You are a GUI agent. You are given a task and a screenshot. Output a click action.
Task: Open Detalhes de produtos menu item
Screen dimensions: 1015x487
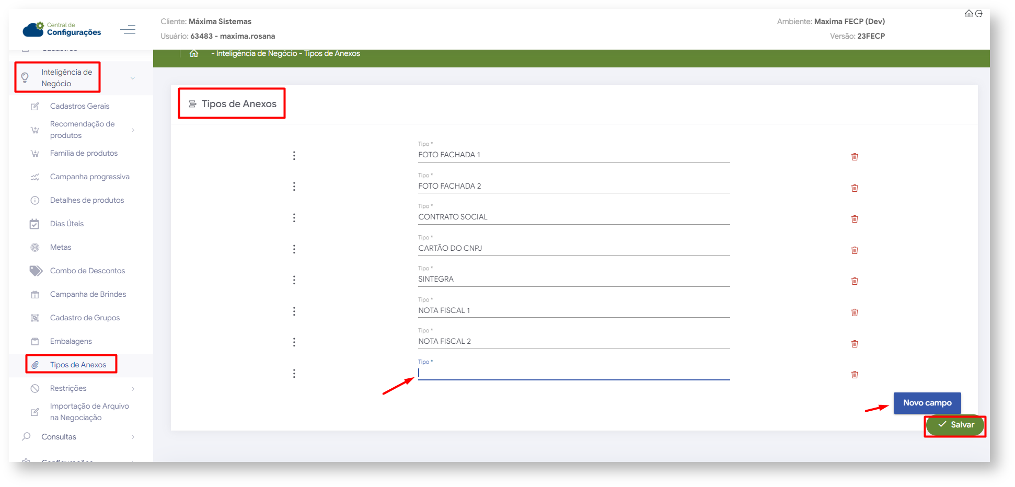[x=87, y=200]
